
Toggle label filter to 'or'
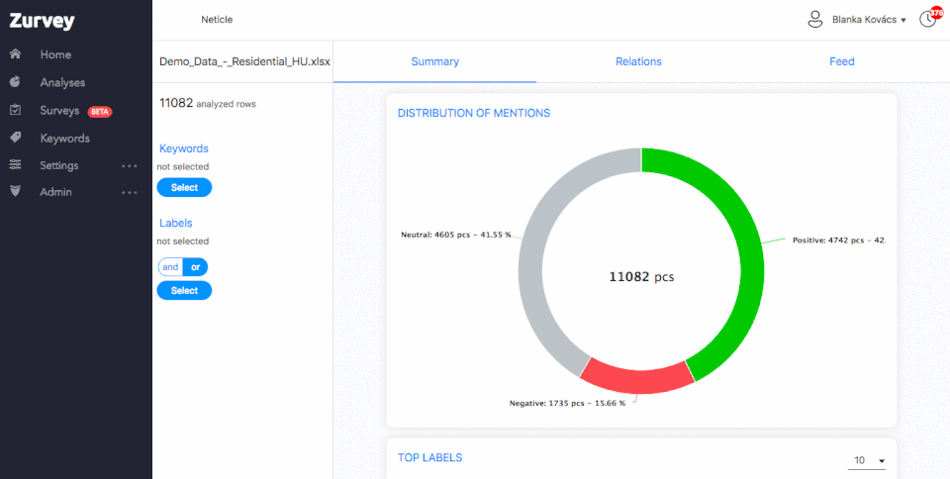click(x=195, y=267)
